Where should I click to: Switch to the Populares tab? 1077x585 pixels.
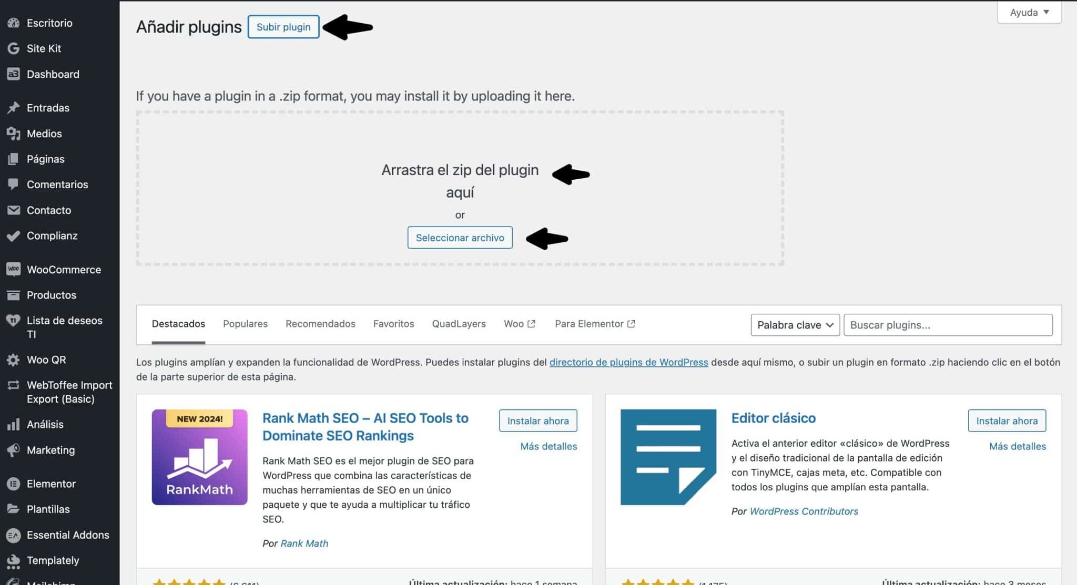tap(245, 324)
